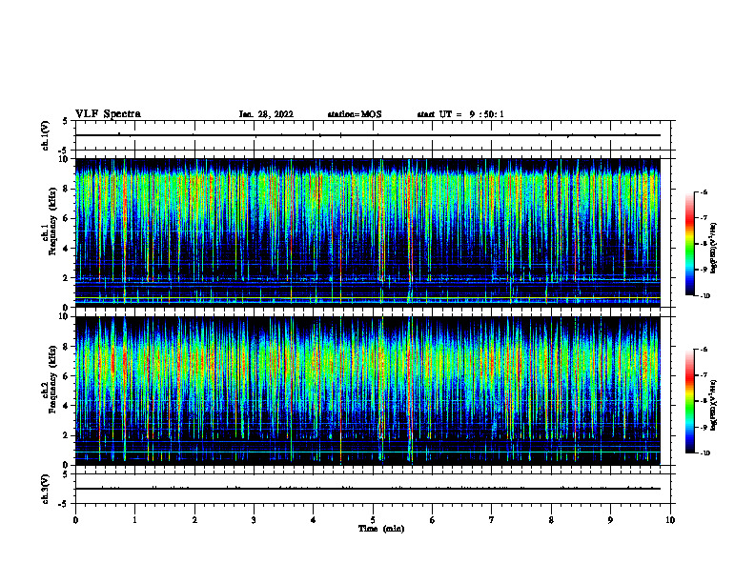
Task: Click the "station=MOS" header label
Action: pyautogui.click(x=355, y=114)
